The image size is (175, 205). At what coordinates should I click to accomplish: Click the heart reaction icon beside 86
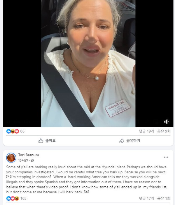tap(17, 131)
